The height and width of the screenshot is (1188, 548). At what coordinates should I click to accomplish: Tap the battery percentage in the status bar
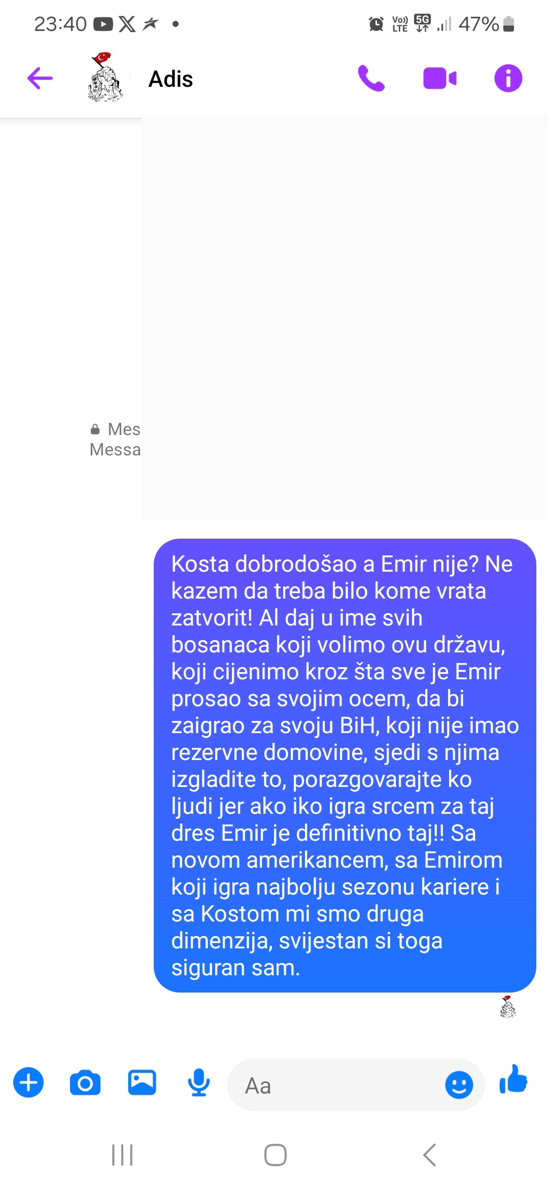478,24
